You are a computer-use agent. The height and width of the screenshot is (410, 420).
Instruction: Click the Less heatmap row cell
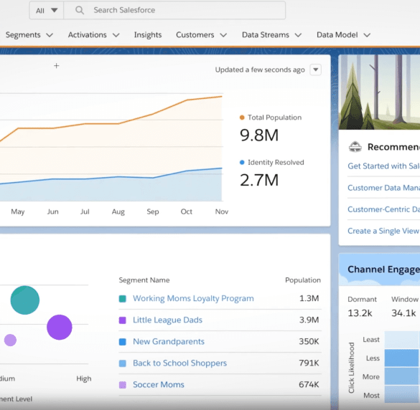[402, 358]
